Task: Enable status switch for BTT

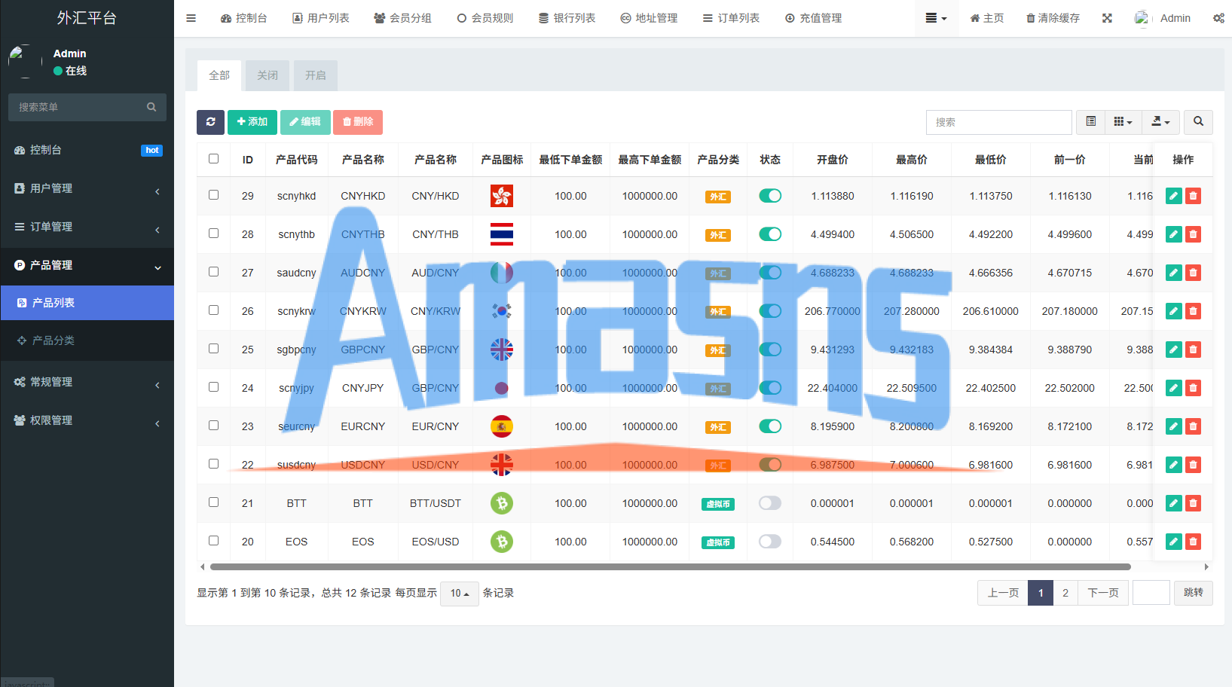Action: point(770,503)
